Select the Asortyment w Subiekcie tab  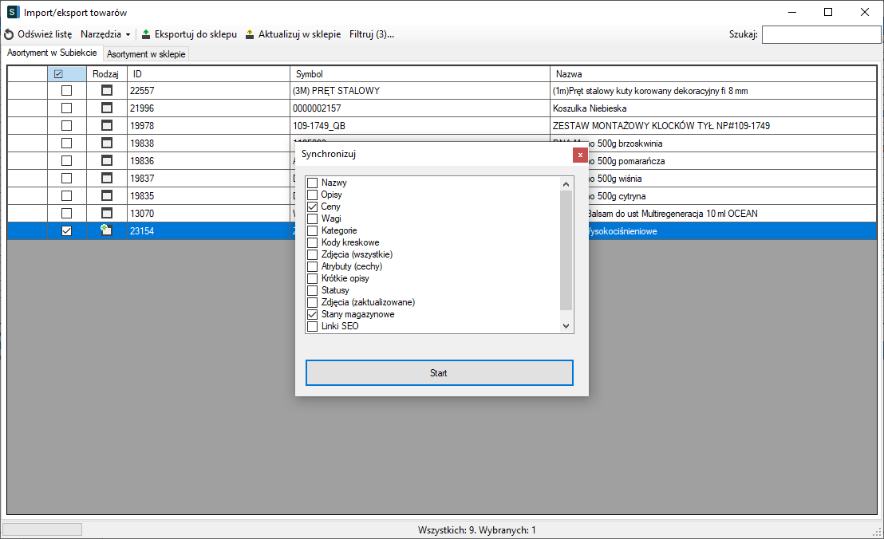pyautogui.click(x=52, y=53)
